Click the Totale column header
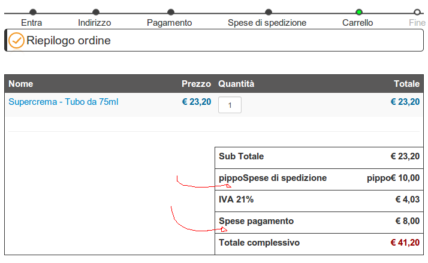This screenshot has width=428, height=263. click(406, 84)
